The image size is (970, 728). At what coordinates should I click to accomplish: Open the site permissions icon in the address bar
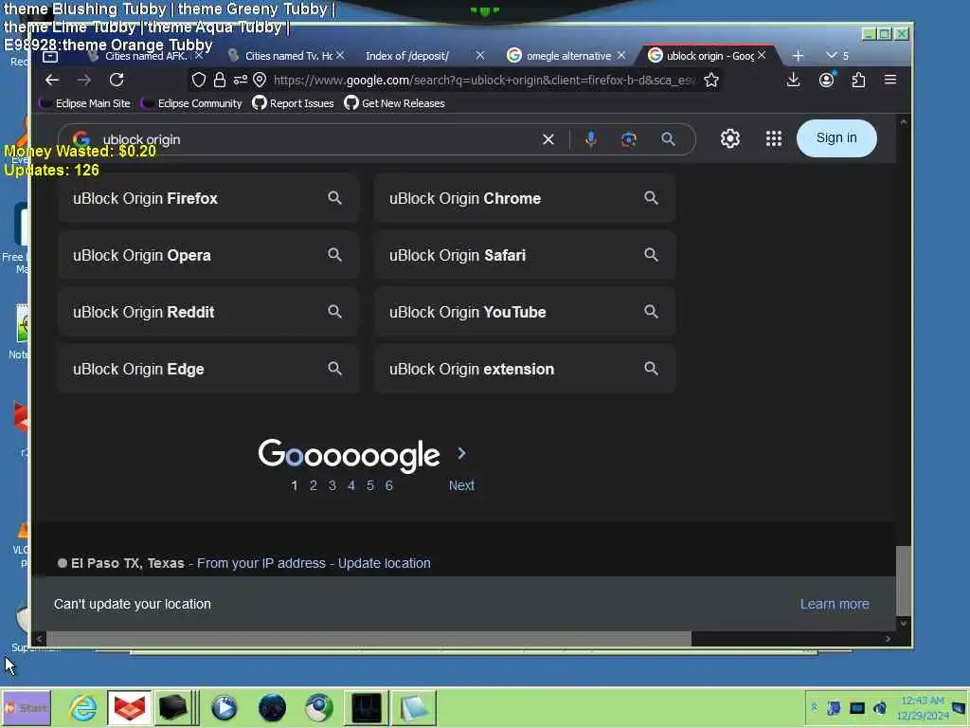240,80
